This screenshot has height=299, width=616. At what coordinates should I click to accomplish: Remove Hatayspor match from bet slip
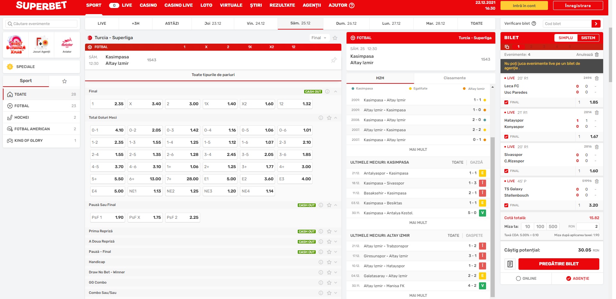tap(597, 113)
